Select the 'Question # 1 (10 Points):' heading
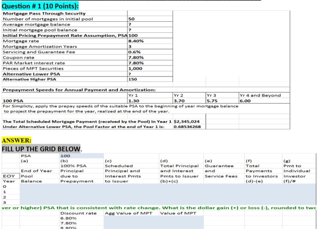Viewport: 318px width, 229px height. point(40,6)
